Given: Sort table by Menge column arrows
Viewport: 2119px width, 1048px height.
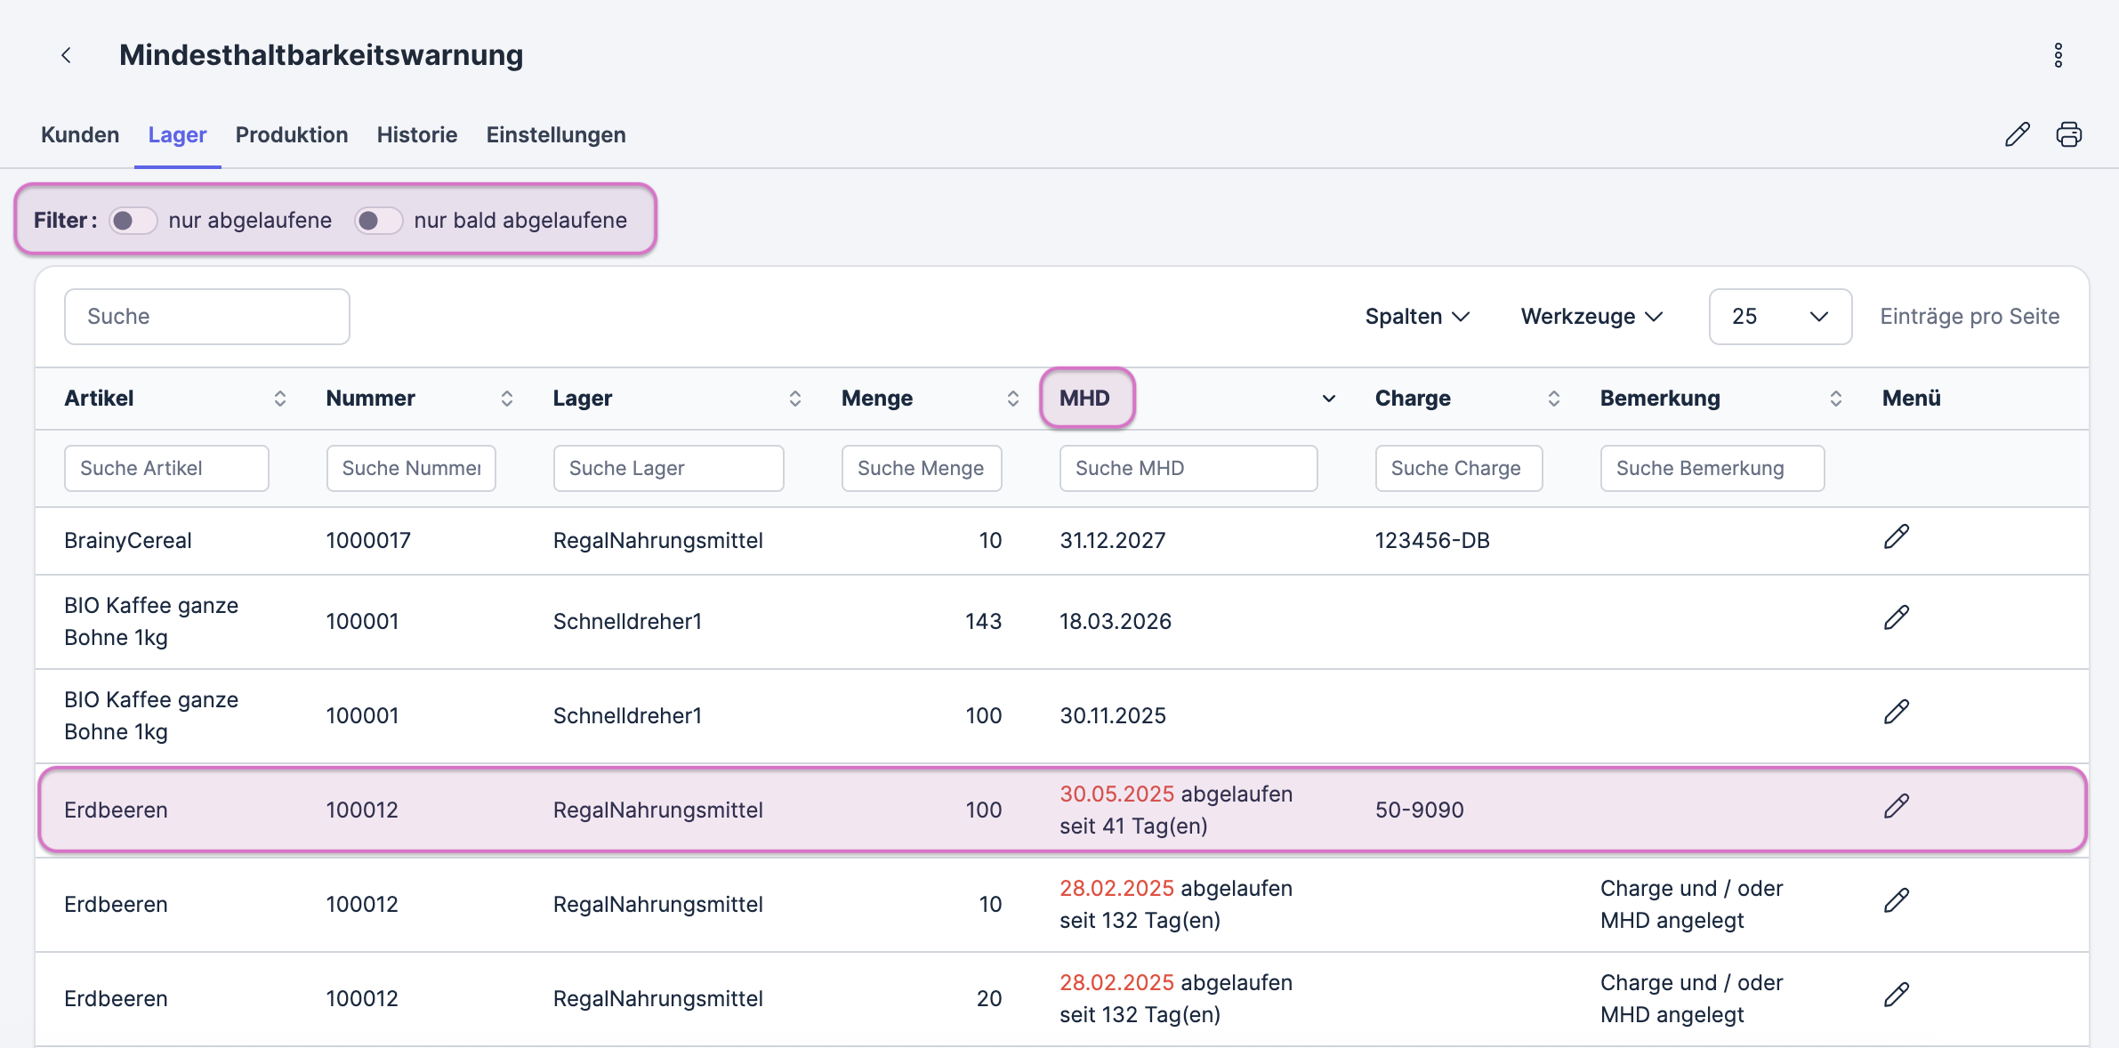Looking at the screenshot, I should point(1012,399).
